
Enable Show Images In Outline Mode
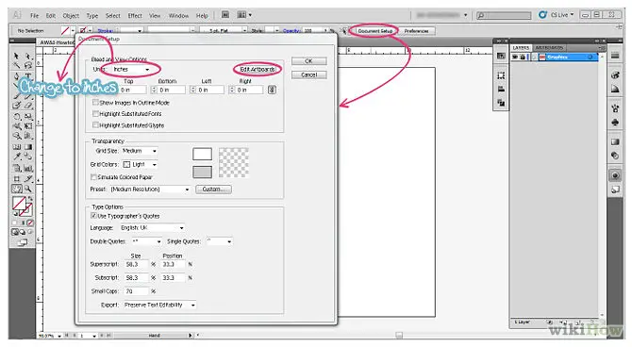[x=95, y=103]
